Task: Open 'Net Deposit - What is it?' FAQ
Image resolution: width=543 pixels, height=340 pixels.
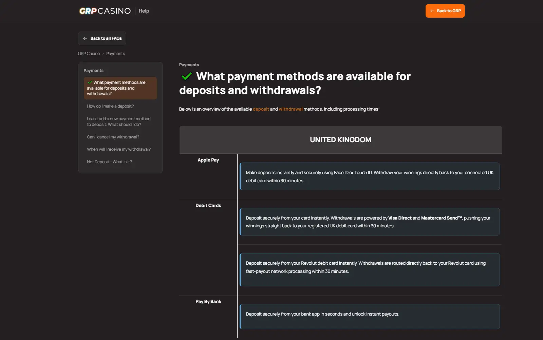Action: pyautogui.click(x=109, y=162)
